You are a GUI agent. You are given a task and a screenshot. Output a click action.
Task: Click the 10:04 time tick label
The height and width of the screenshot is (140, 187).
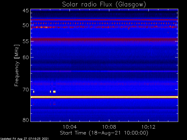[70, 127]
